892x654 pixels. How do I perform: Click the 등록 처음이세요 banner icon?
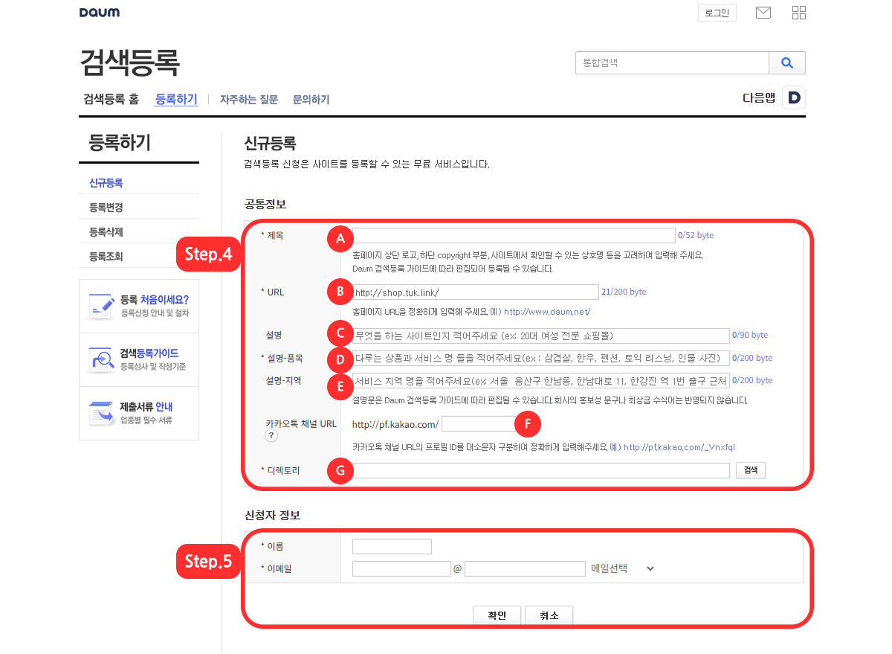[x=100, y=305]
